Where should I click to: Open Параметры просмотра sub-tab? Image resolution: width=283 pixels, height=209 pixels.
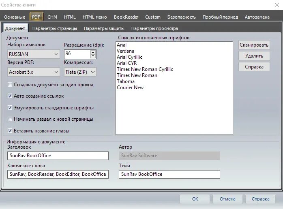[x=154, y=28]
